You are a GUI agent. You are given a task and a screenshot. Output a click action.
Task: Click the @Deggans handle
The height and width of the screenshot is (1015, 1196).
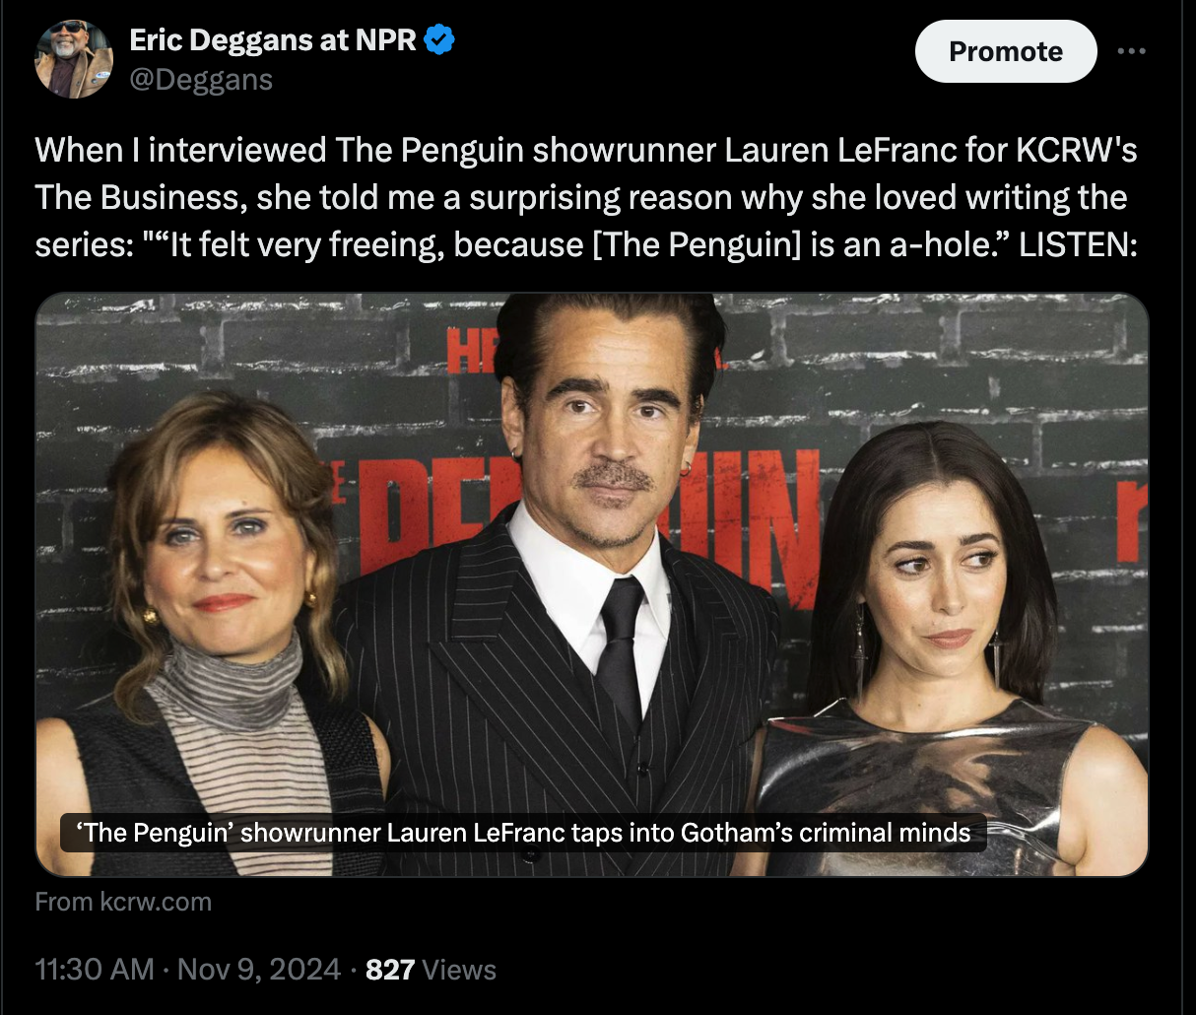[201, 79]
